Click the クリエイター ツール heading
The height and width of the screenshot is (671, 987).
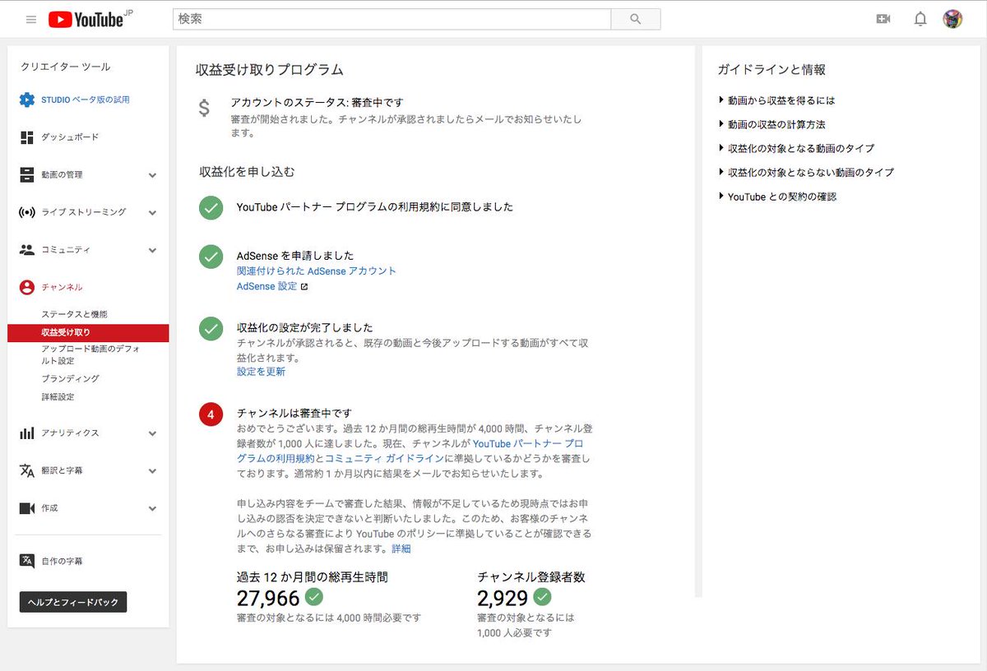pos(65,67)
